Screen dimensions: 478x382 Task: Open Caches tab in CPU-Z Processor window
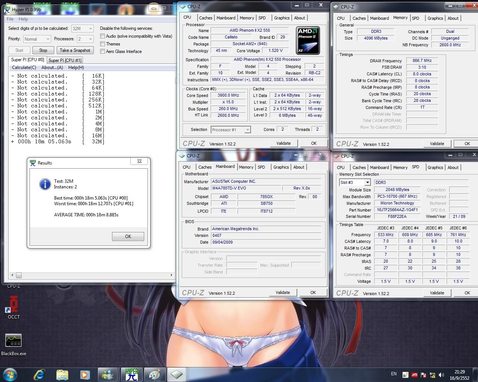tap(205, 18)
